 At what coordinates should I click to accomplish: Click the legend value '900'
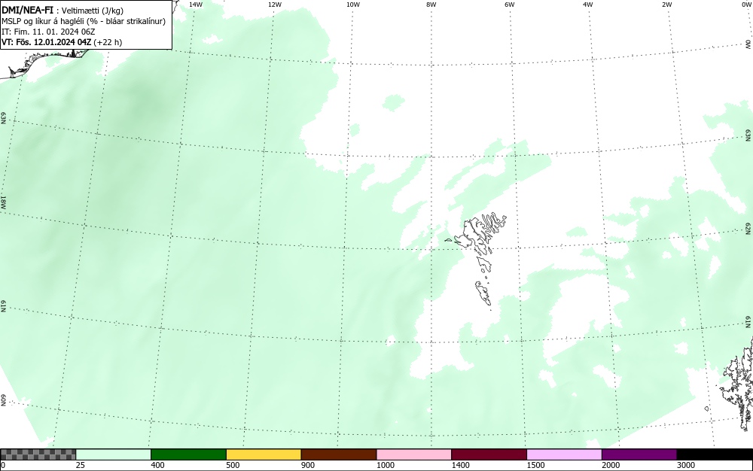tap(308, 465)
